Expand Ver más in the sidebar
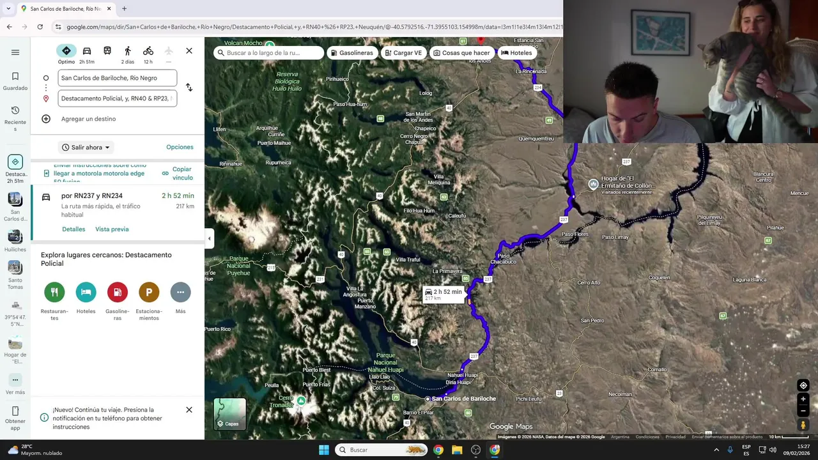 click(15, 385)
